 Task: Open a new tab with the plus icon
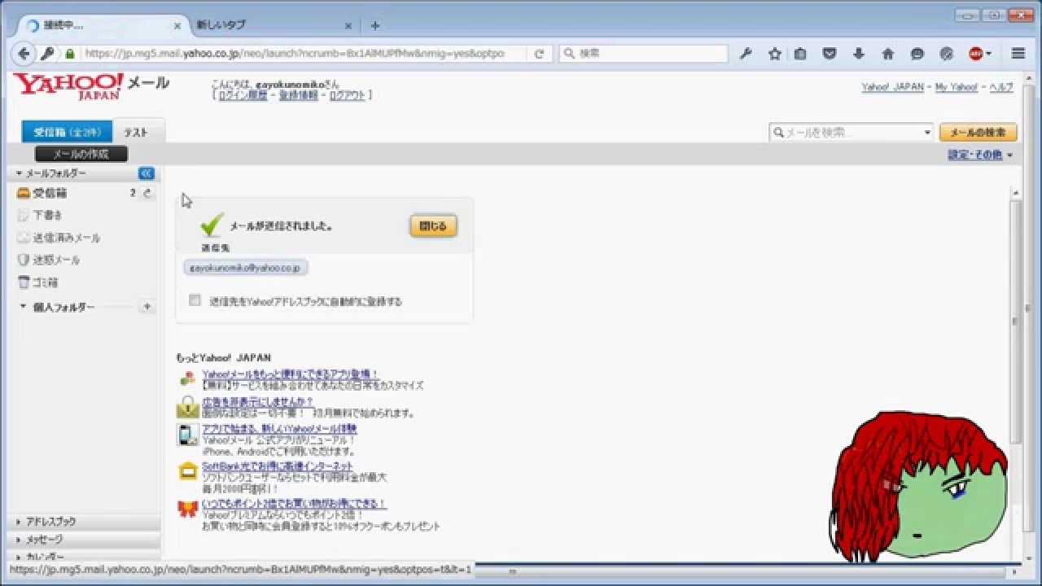pos(375,25)
